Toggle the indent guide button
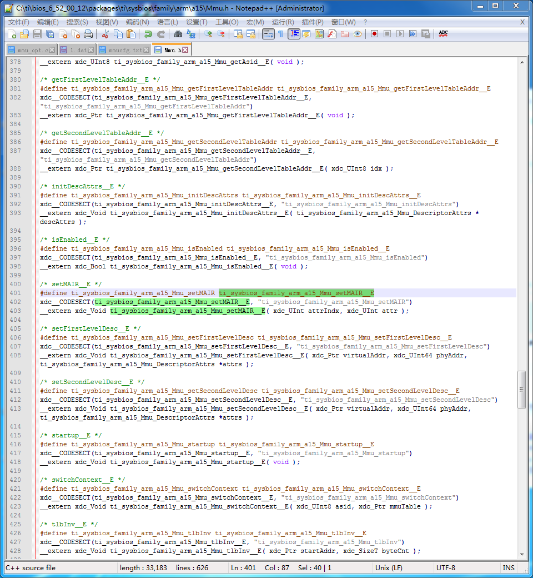The width and height of the screenshot is (533, 578). pos(294,34)
